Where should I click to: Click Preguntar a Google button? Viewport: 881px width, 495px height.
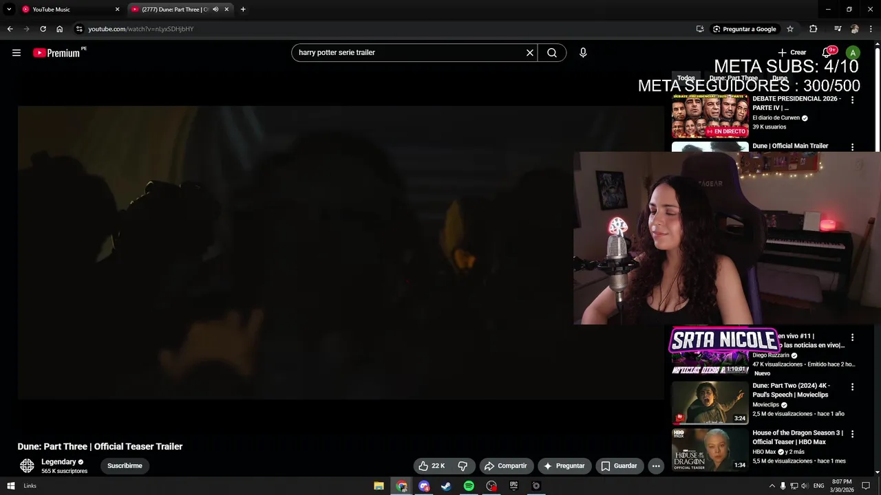point(744,29)
